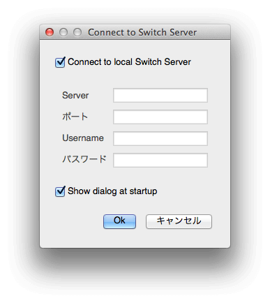Click the disabled minimize window button
The image size is (270, 303).
(x=63, y=32)
